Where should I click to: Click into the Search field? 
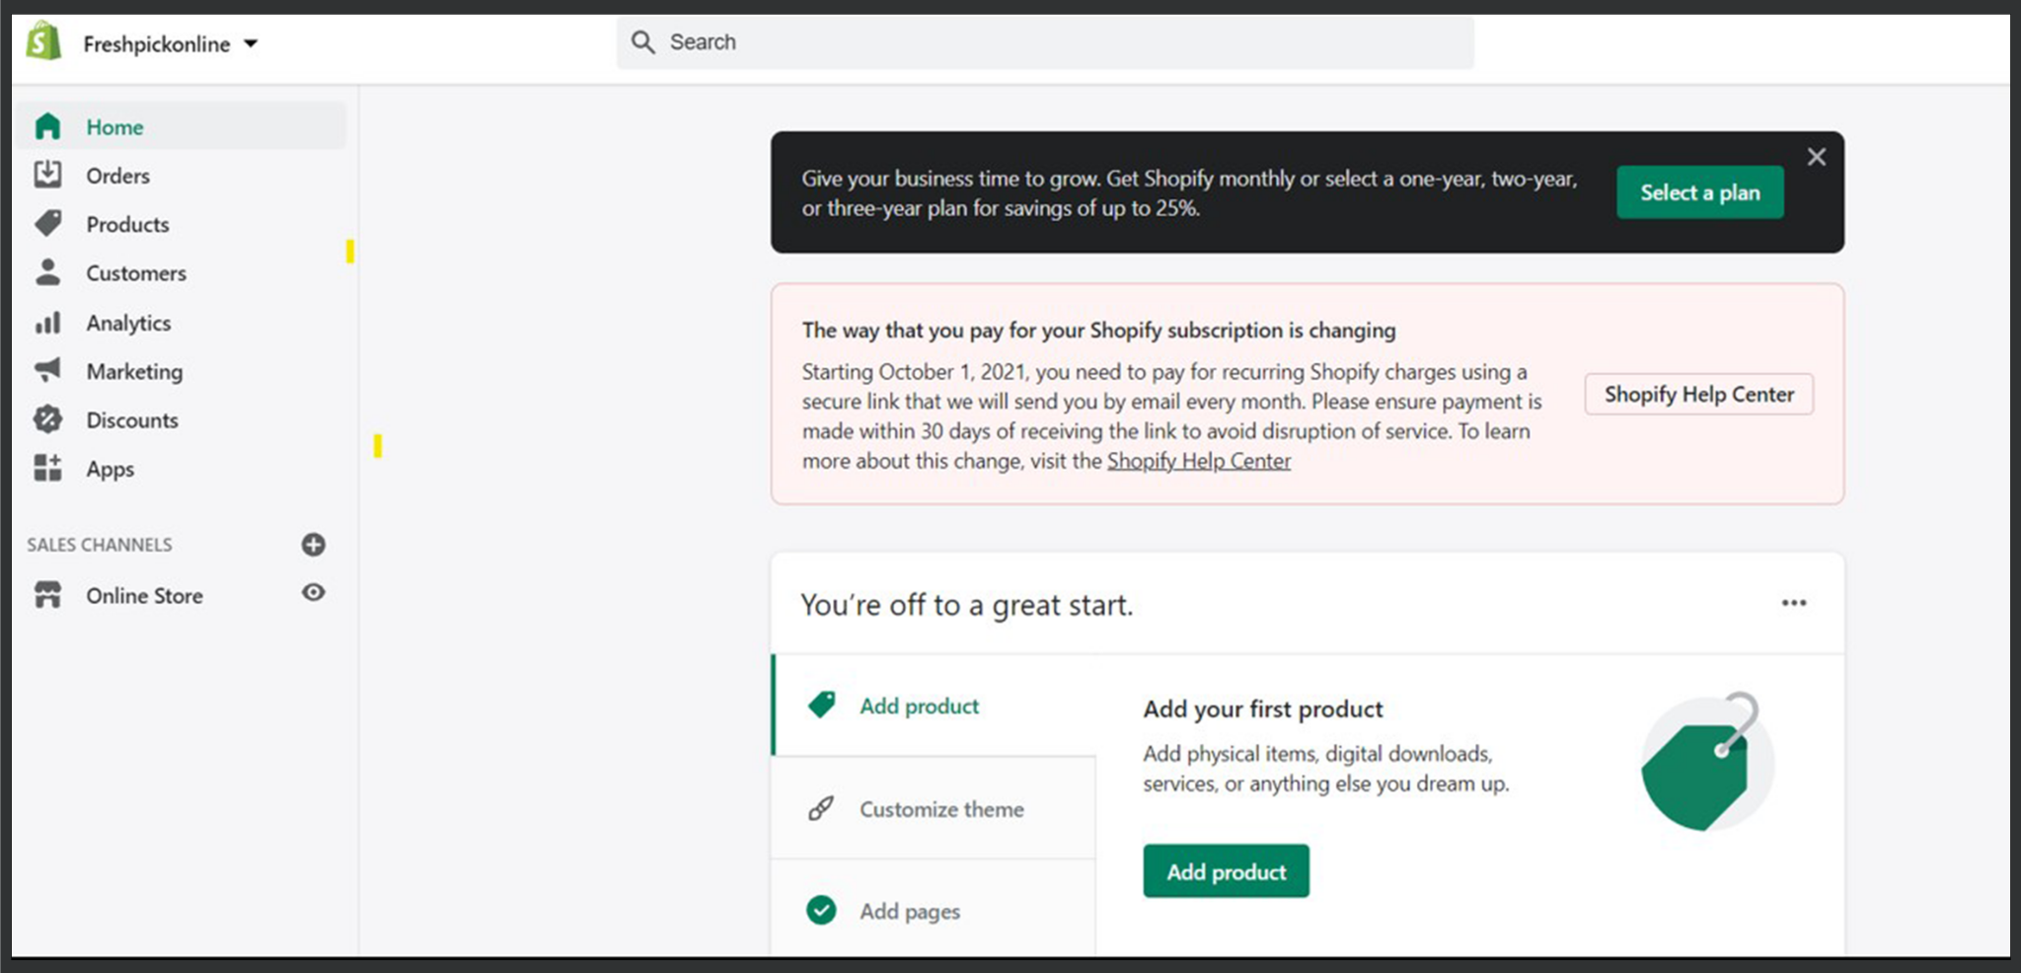pos(1045,42)
